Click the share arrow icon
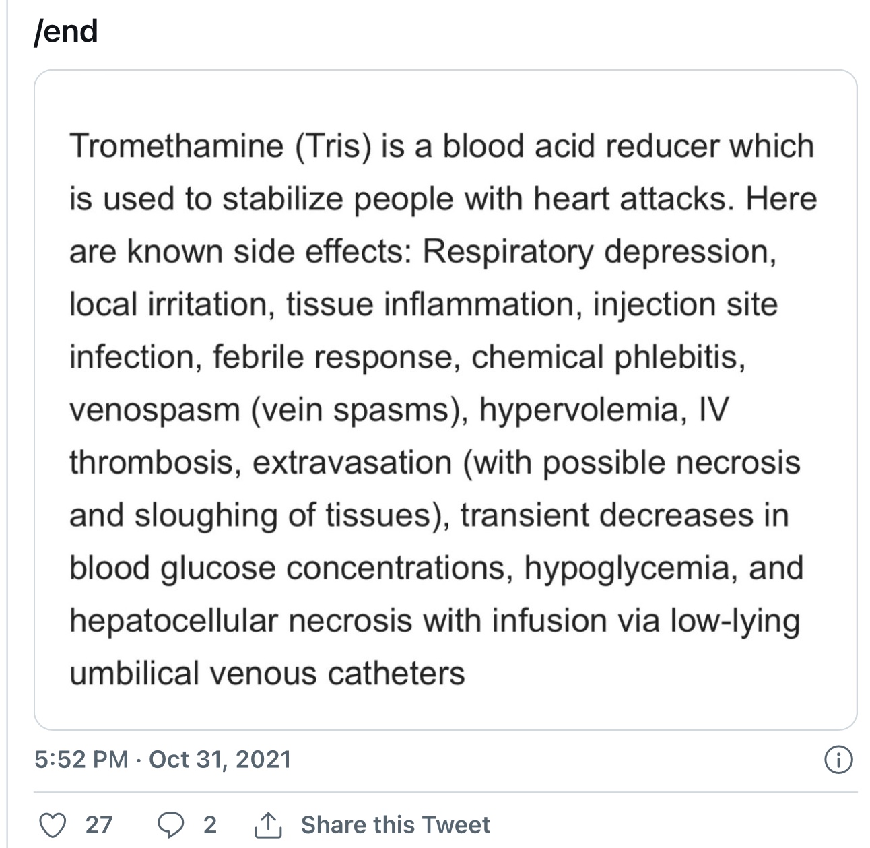Screen dimensions: 870x848 267,824
